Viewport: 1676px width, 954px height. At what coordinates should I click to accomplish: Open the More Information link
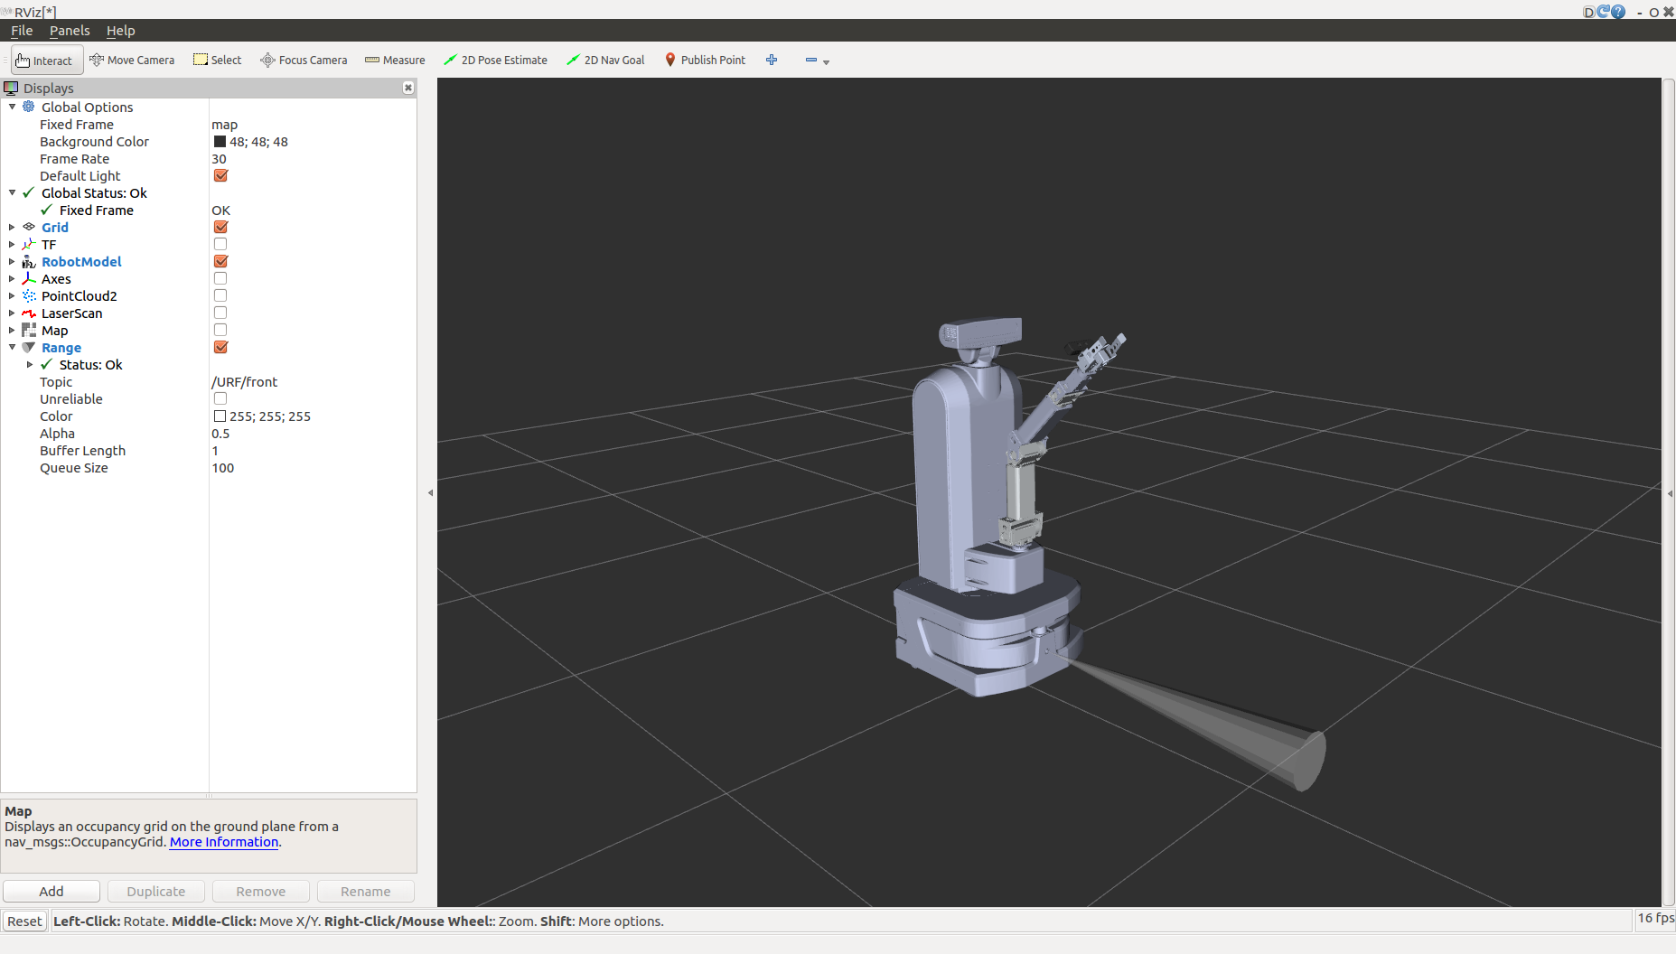pos(224,842)
